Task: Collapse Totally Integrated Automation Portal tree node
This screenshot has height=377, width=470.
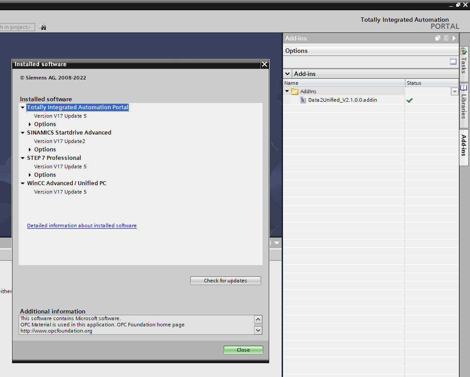Action: (x=23, y=107)
